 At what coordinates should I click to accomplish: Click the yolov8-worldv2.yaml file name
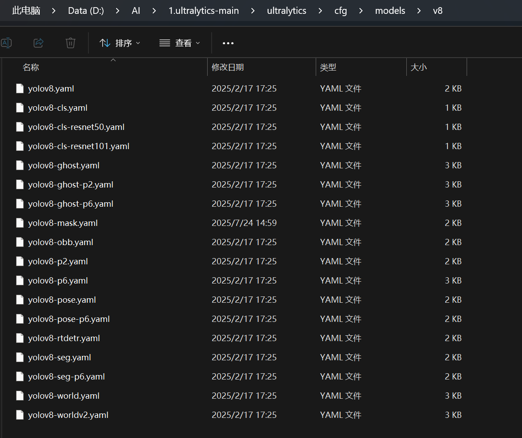[68, 415]
